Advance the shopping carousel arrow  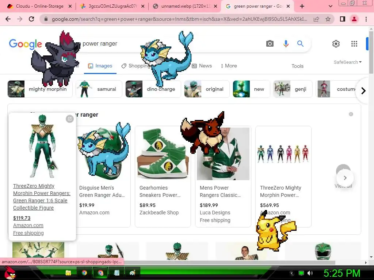pos(345,178)
